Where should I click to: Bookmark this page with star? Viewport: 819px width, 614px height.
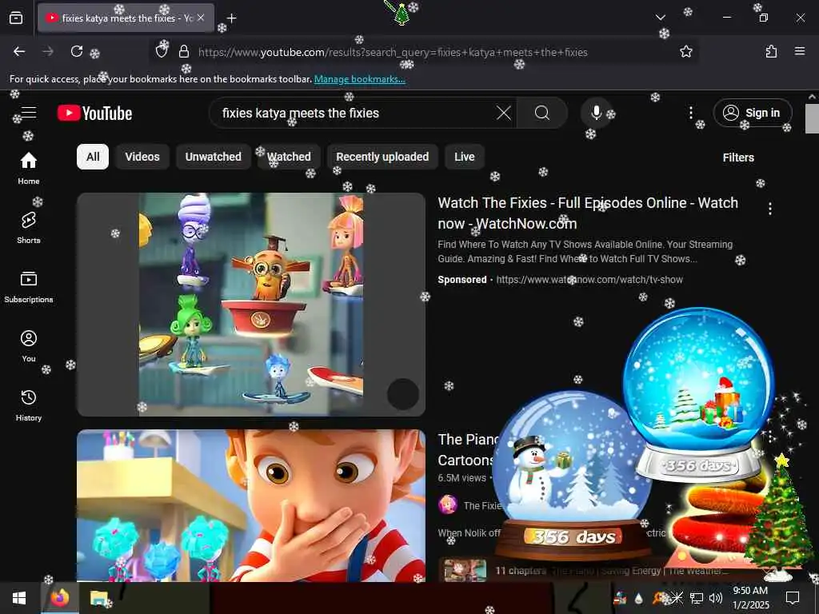(685, 51)
